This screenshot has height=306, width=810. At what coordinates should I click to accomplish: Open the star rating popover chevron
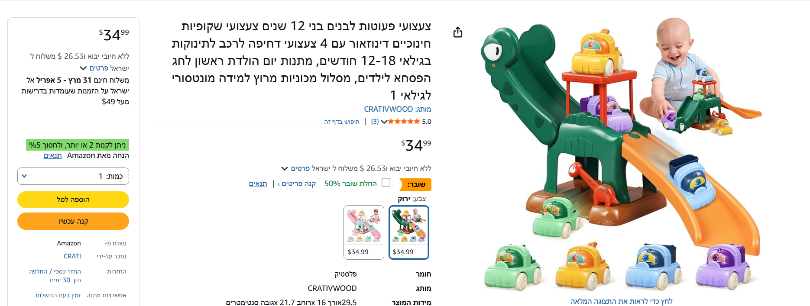(384, 122)
